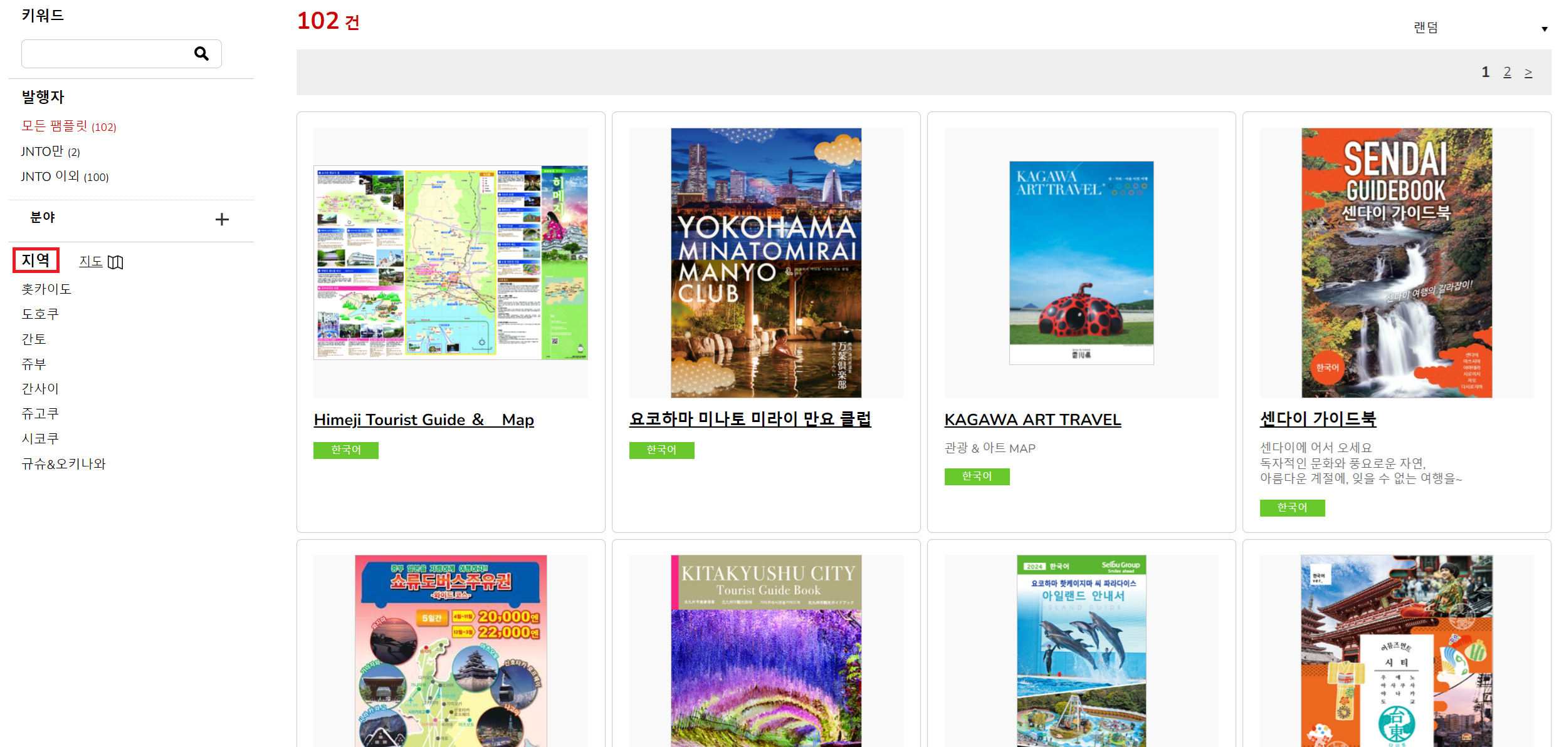Click the next page arrow link
1559x747 pixels.
click(x=1528, y=73)
